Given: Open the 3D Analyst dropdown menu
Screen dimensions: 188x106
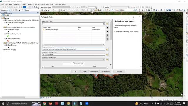Looking at the screenshot, I should pyautogui.click(x=106, y=7).
